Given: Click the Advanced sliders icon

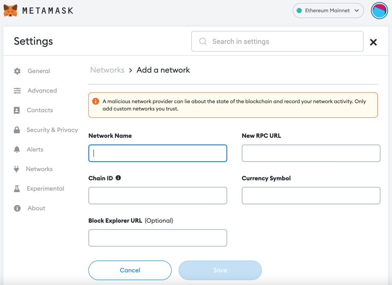Looking at the screenshot, I should pyautogui.click(x=17, y=91).
